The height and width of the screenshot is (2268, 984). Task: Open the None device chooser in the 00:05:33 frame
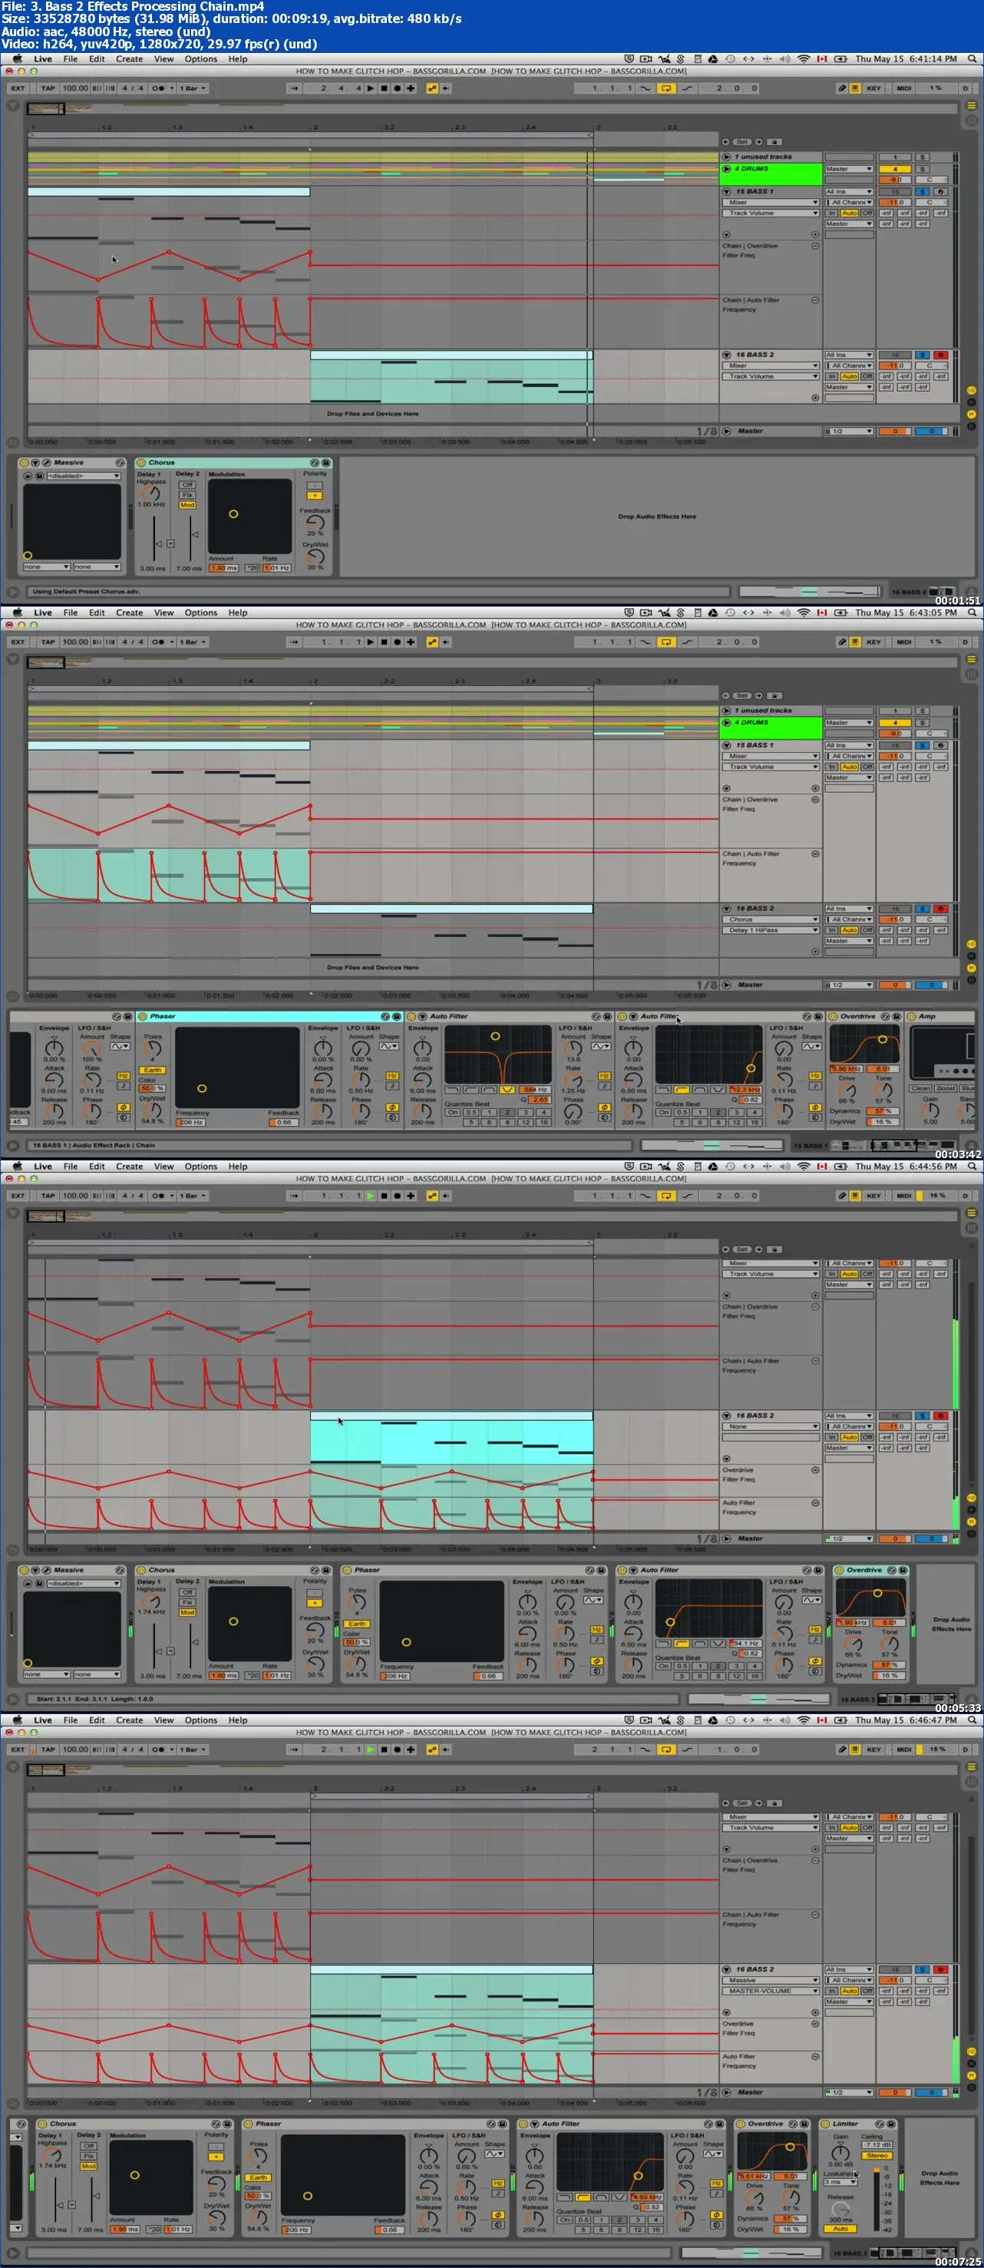pos(771,1426)
